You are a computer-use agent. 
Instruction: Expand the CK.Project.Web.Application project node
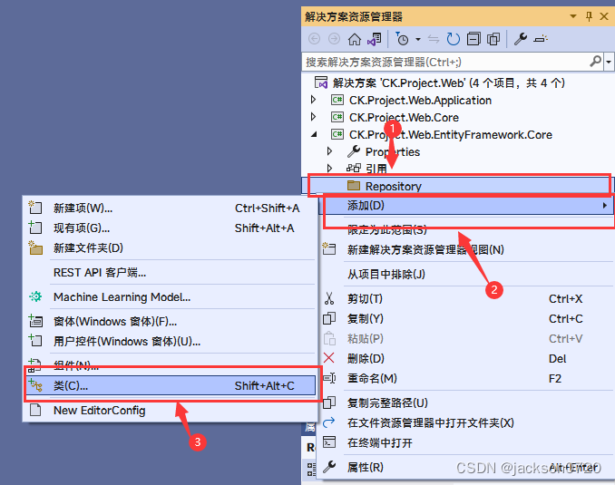click(313, 100)
